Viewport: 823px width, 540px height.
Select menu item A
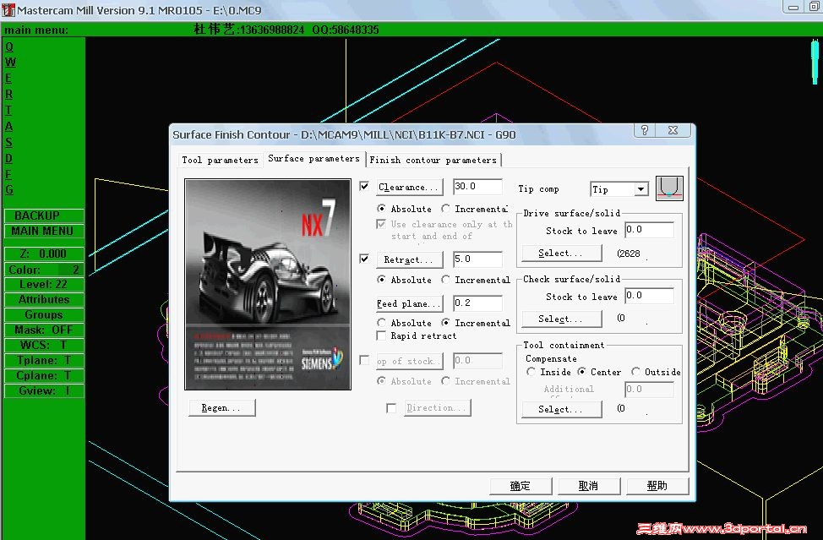[9, 127]
